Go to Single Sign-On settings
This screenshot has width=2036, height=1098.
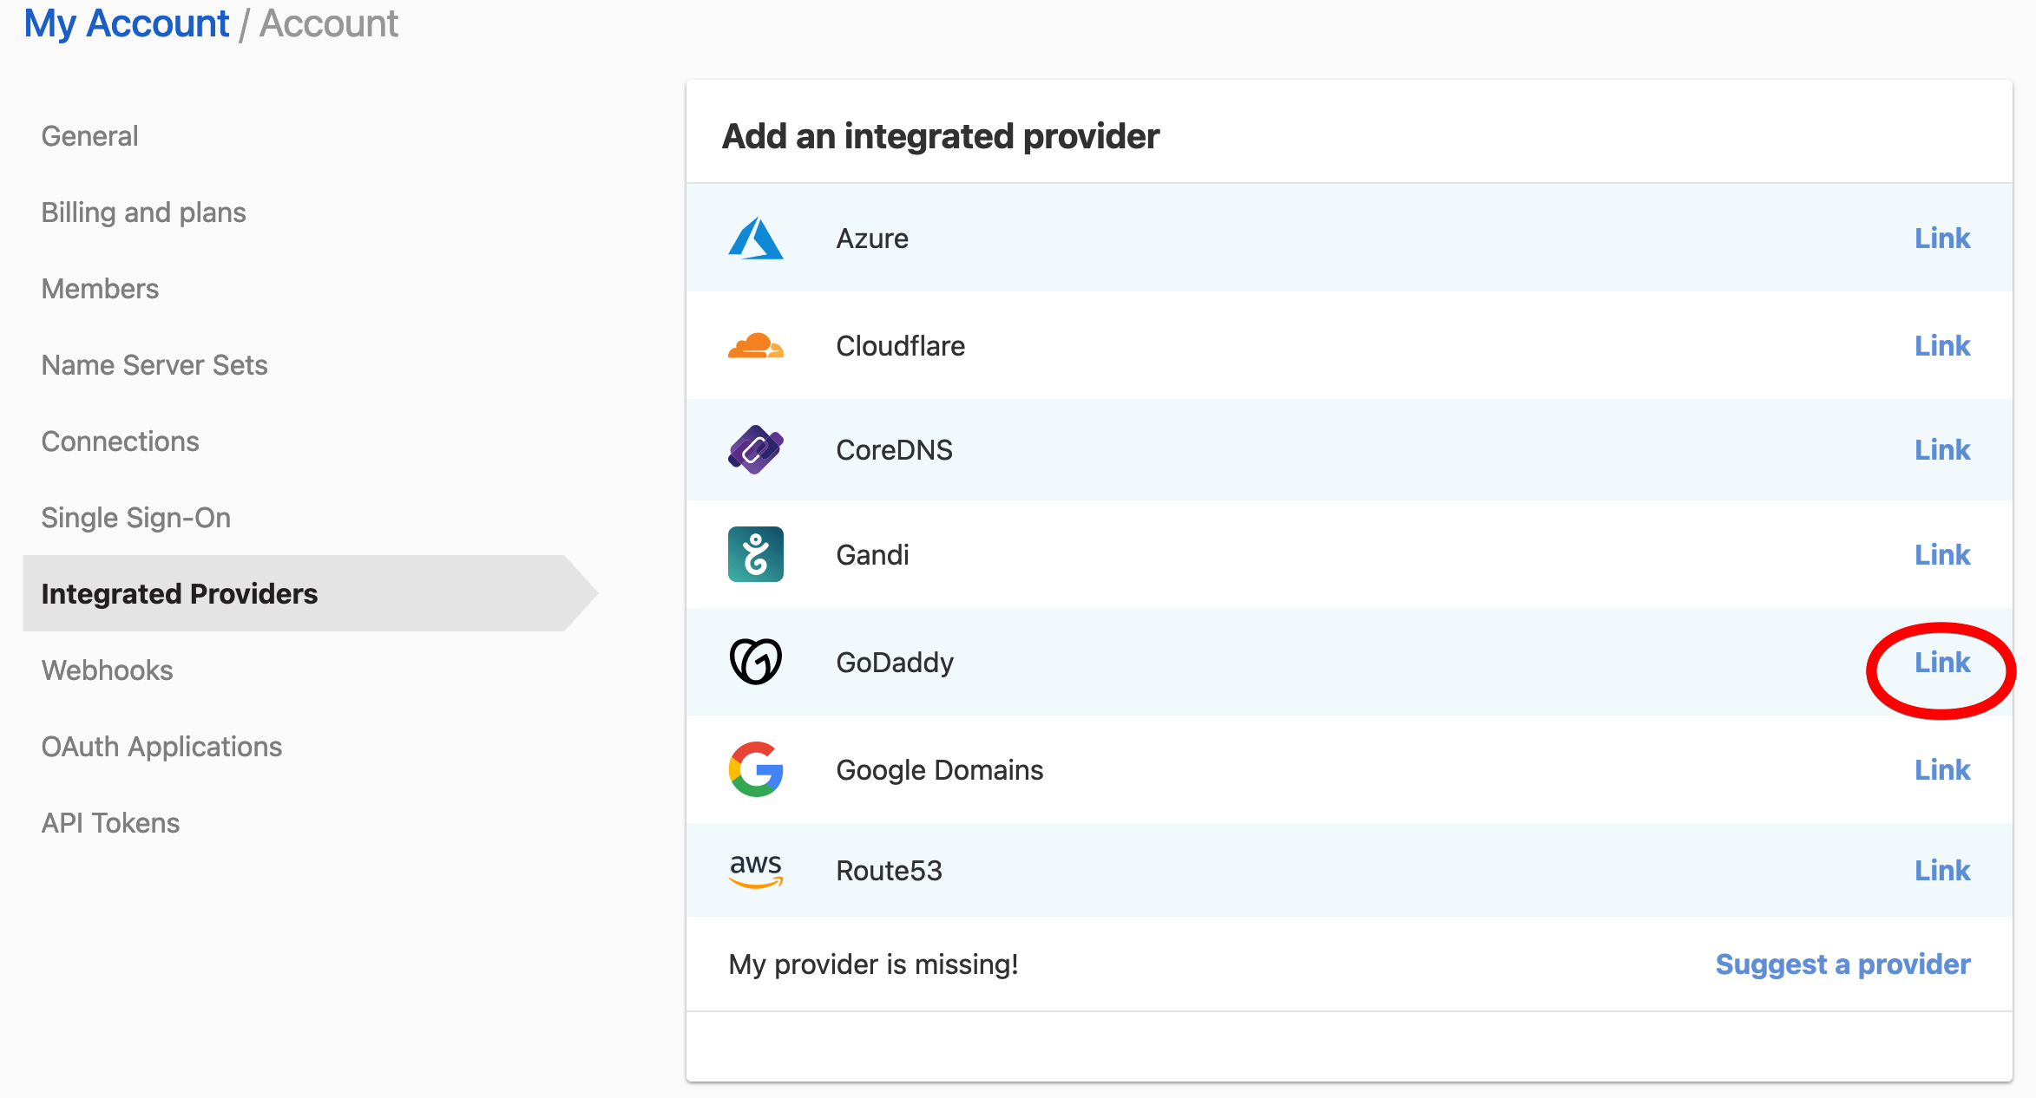[x=135, y=517]
